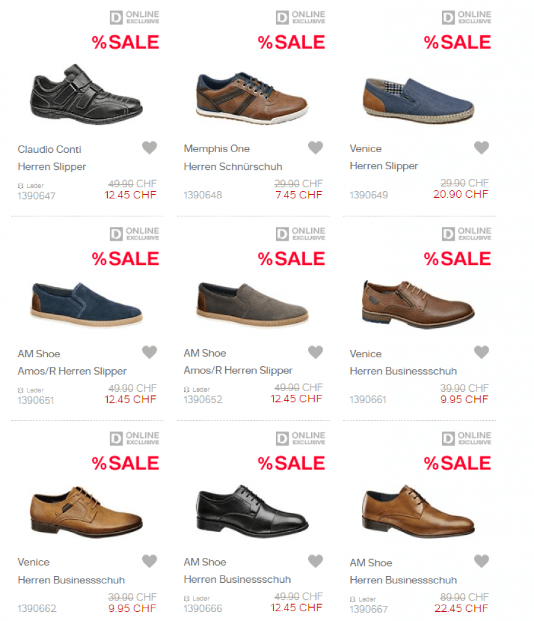Click the Amos/R Herren Slipper title for 1390651
The image size is (534, 621).
72,371
